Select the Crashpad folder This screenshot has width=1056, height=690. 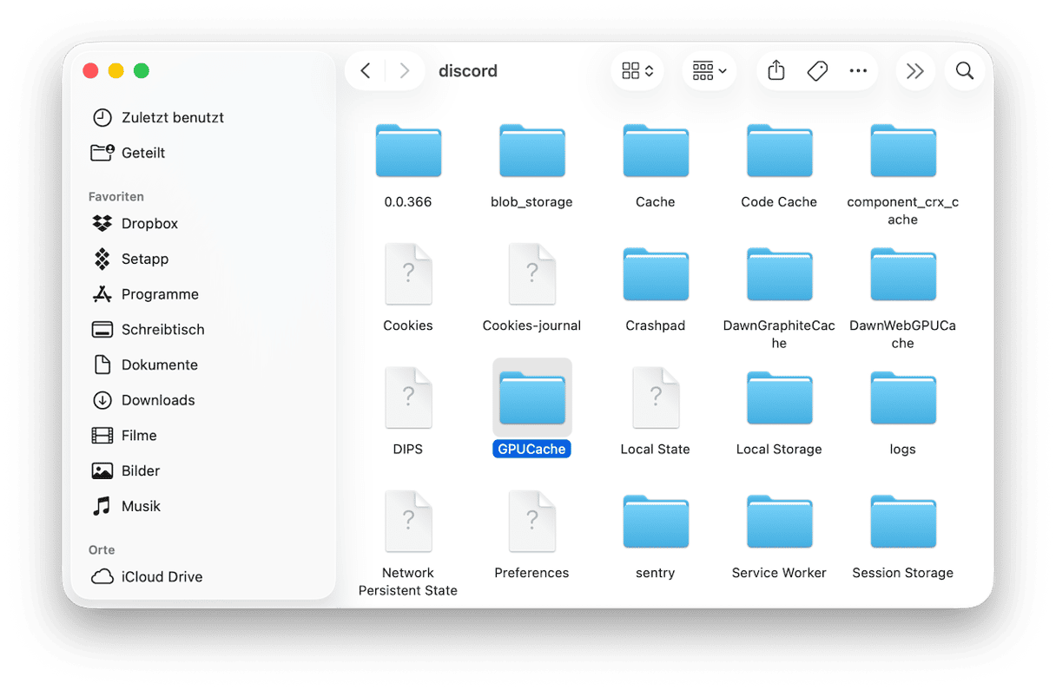[x=656, y=275]
